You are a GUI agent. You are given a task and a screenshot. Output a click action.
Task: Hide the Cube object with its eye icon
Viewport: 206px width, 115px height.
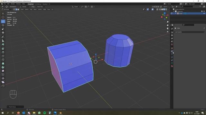click(204, 13)
